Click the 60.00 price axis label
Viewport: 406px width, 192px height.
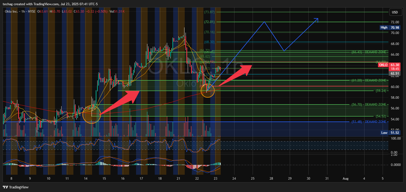pyautogui.click(x=395, y=87)
